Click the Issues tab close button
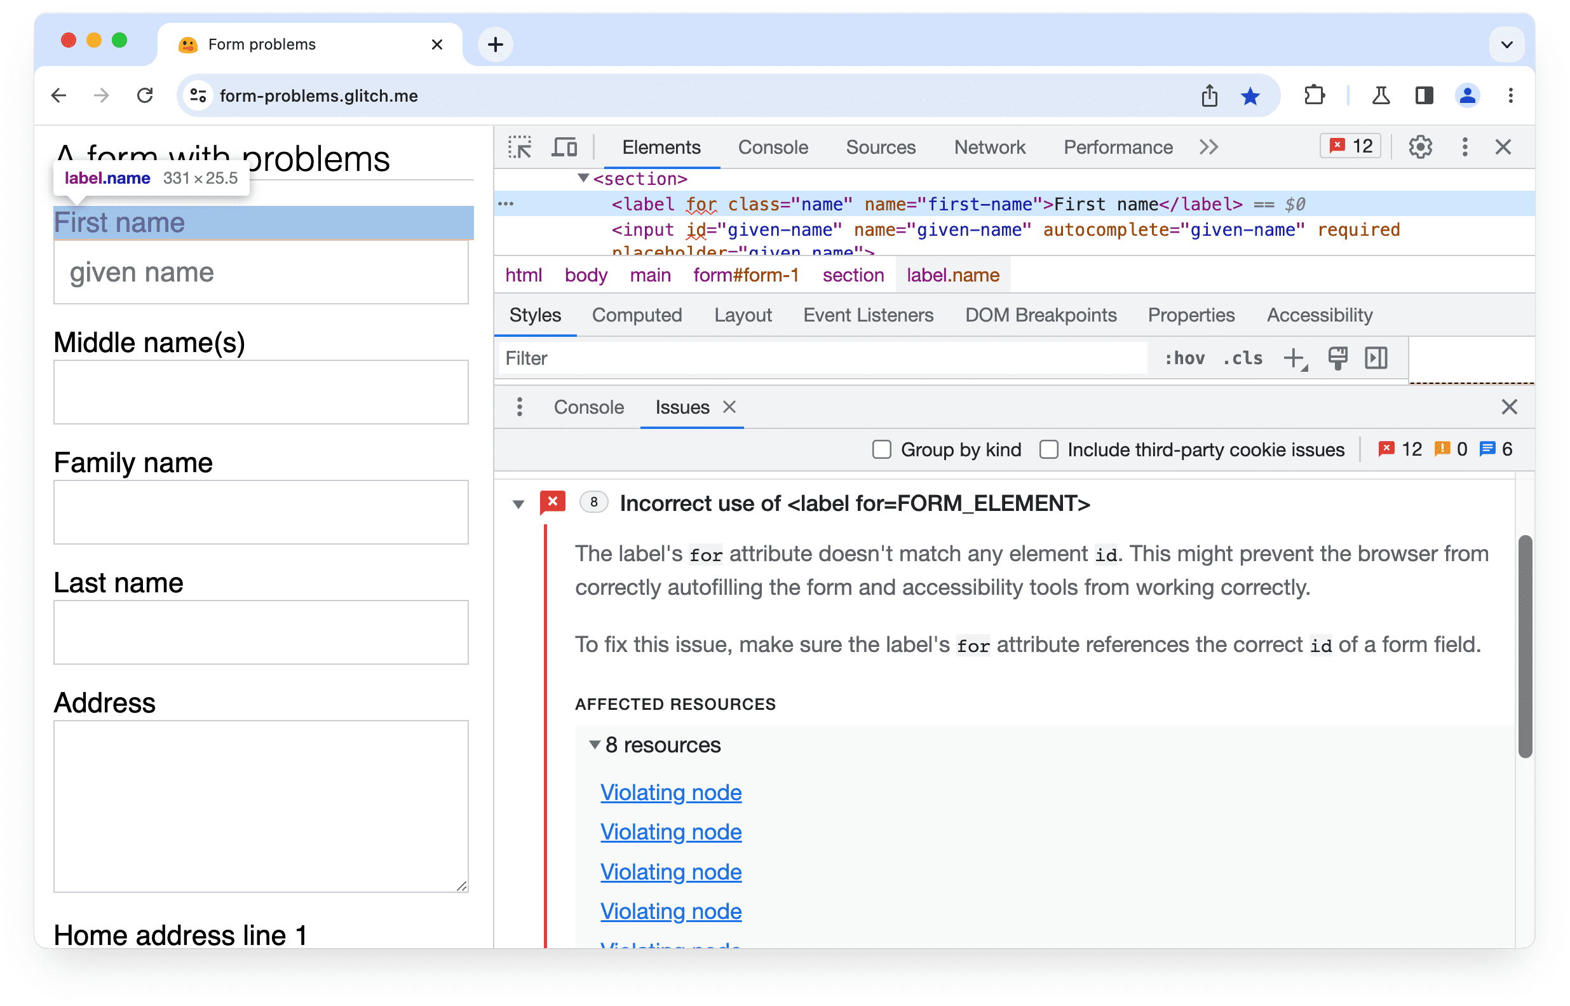Image resolution: width=1570 pixels, height=1006 pixels. [x=729, y=406]
